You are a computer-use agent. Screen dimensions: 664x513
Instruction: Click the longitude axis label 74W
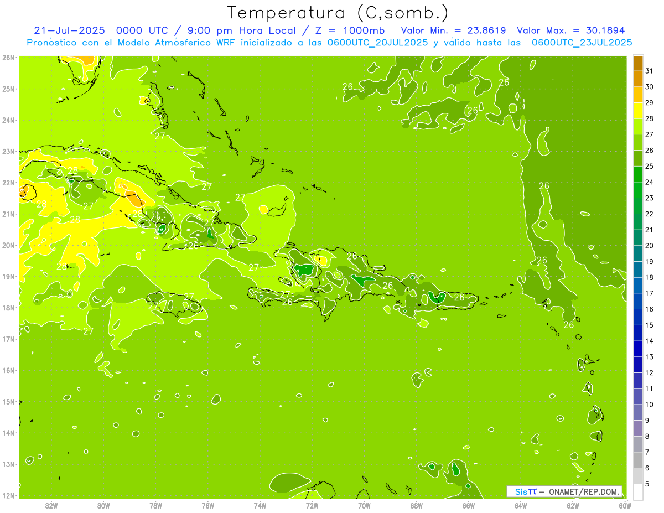point(260,505)
